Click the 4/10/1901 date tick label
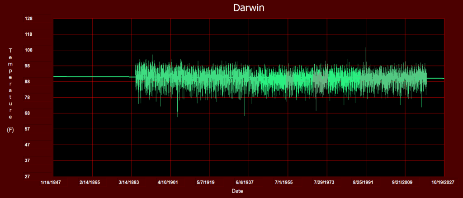The height and width of the screenshot is (198, 463). point(168,182)
